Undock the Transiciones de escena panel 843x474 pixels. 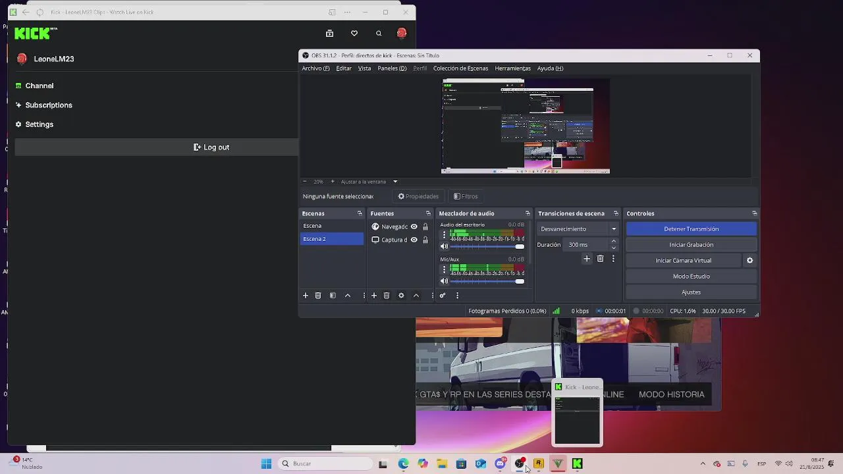coord(616,213)
